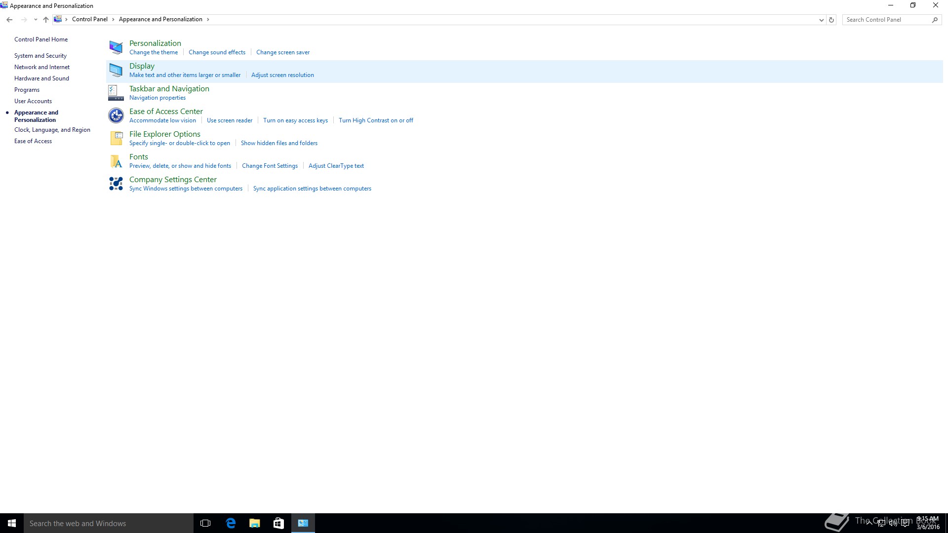Click the Company Settings Center icon
The image size is (948, 533).
click(x=116, y=184)
